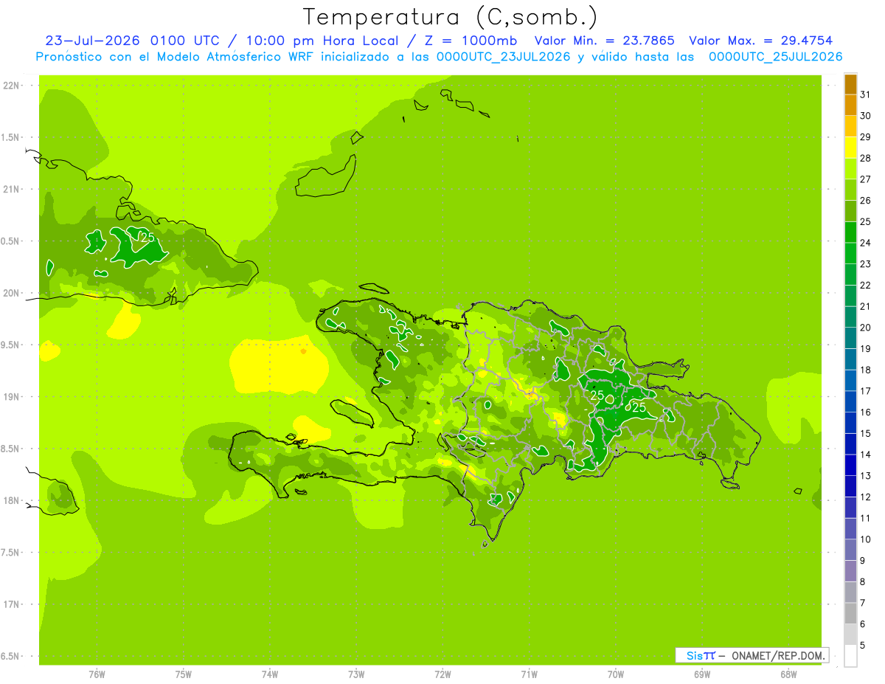Click the blue 15-16 legend color swatch

tap(850, 423)
